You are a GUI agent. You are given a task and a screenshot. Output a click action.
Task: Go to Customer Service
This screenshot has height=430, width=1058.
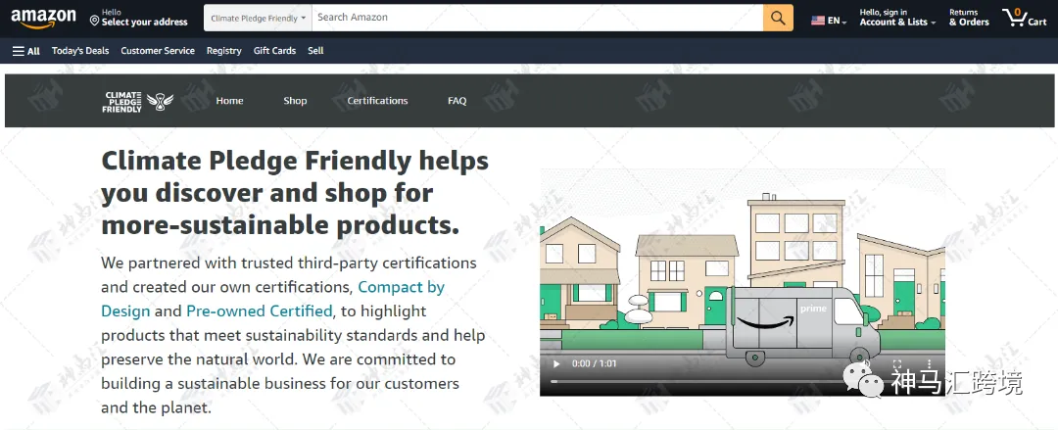(x=158, y=51)
